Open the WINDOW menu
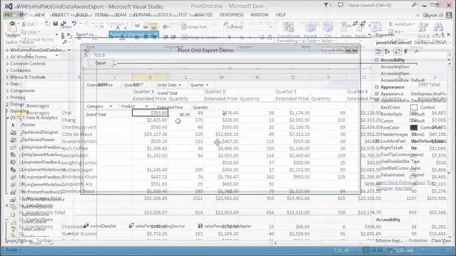Screen dimensions: 456x256 (259, 15)
